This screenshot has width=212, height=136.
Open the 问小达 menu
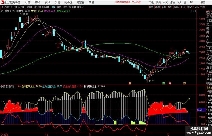[x=68, y=2]
